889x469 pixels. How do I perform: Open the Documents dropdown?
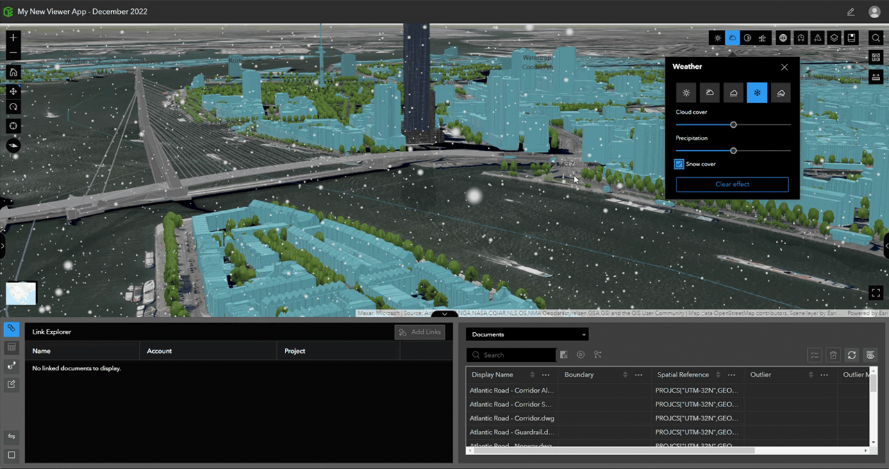click(526, 334)
